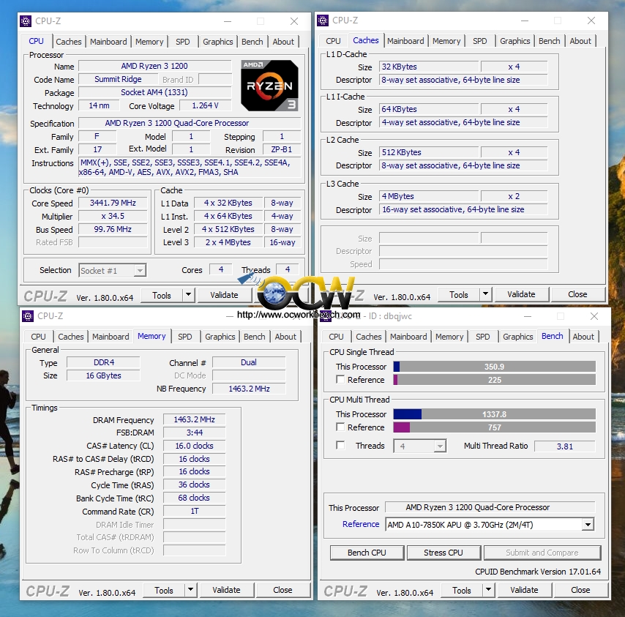Open Tools dropdown arrow in Bench window

point(488,590)
